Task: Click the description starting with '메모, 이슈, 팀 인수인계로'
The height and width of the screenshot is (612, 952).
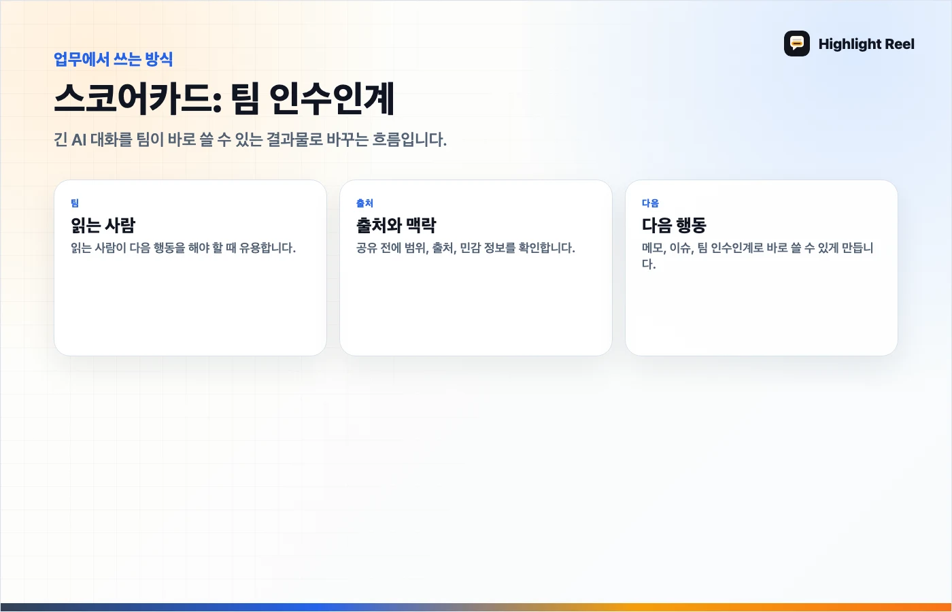Action: point(758,256)
